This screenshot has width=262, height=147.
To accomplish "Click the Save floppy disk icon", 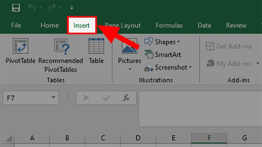I will pyautogui.click(x=16, y=8).
